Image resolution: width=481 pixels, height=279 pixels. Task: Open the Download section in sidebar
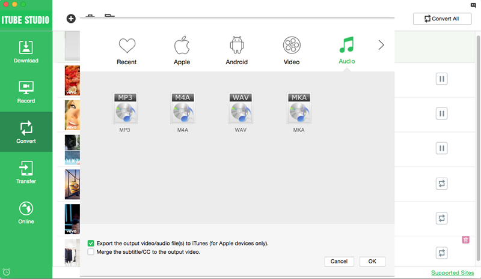(x=26, y=52)
